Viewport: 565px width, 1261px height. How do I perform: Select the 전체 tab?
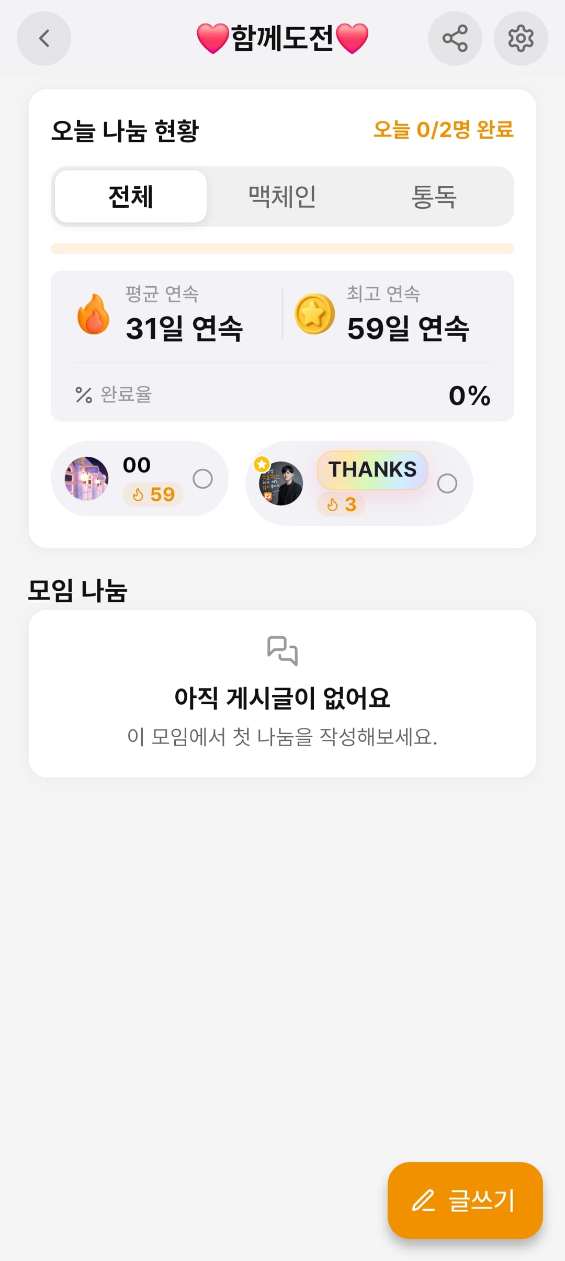[130, 197]
